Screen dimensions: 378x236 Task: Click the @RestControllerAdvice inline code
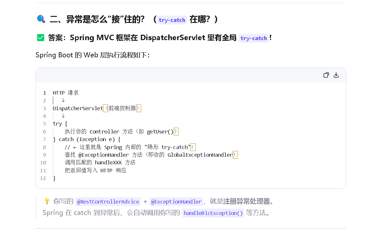(108, 202)
